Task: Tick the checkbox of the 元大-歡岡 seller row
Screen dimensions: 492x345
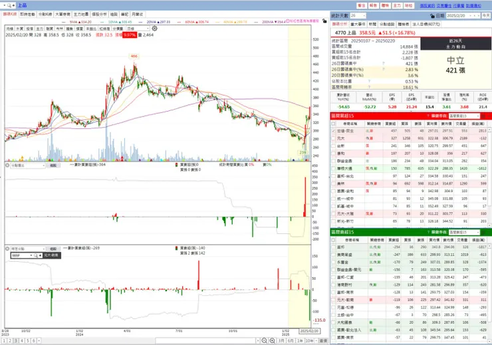Action: (x=333, y=300)
